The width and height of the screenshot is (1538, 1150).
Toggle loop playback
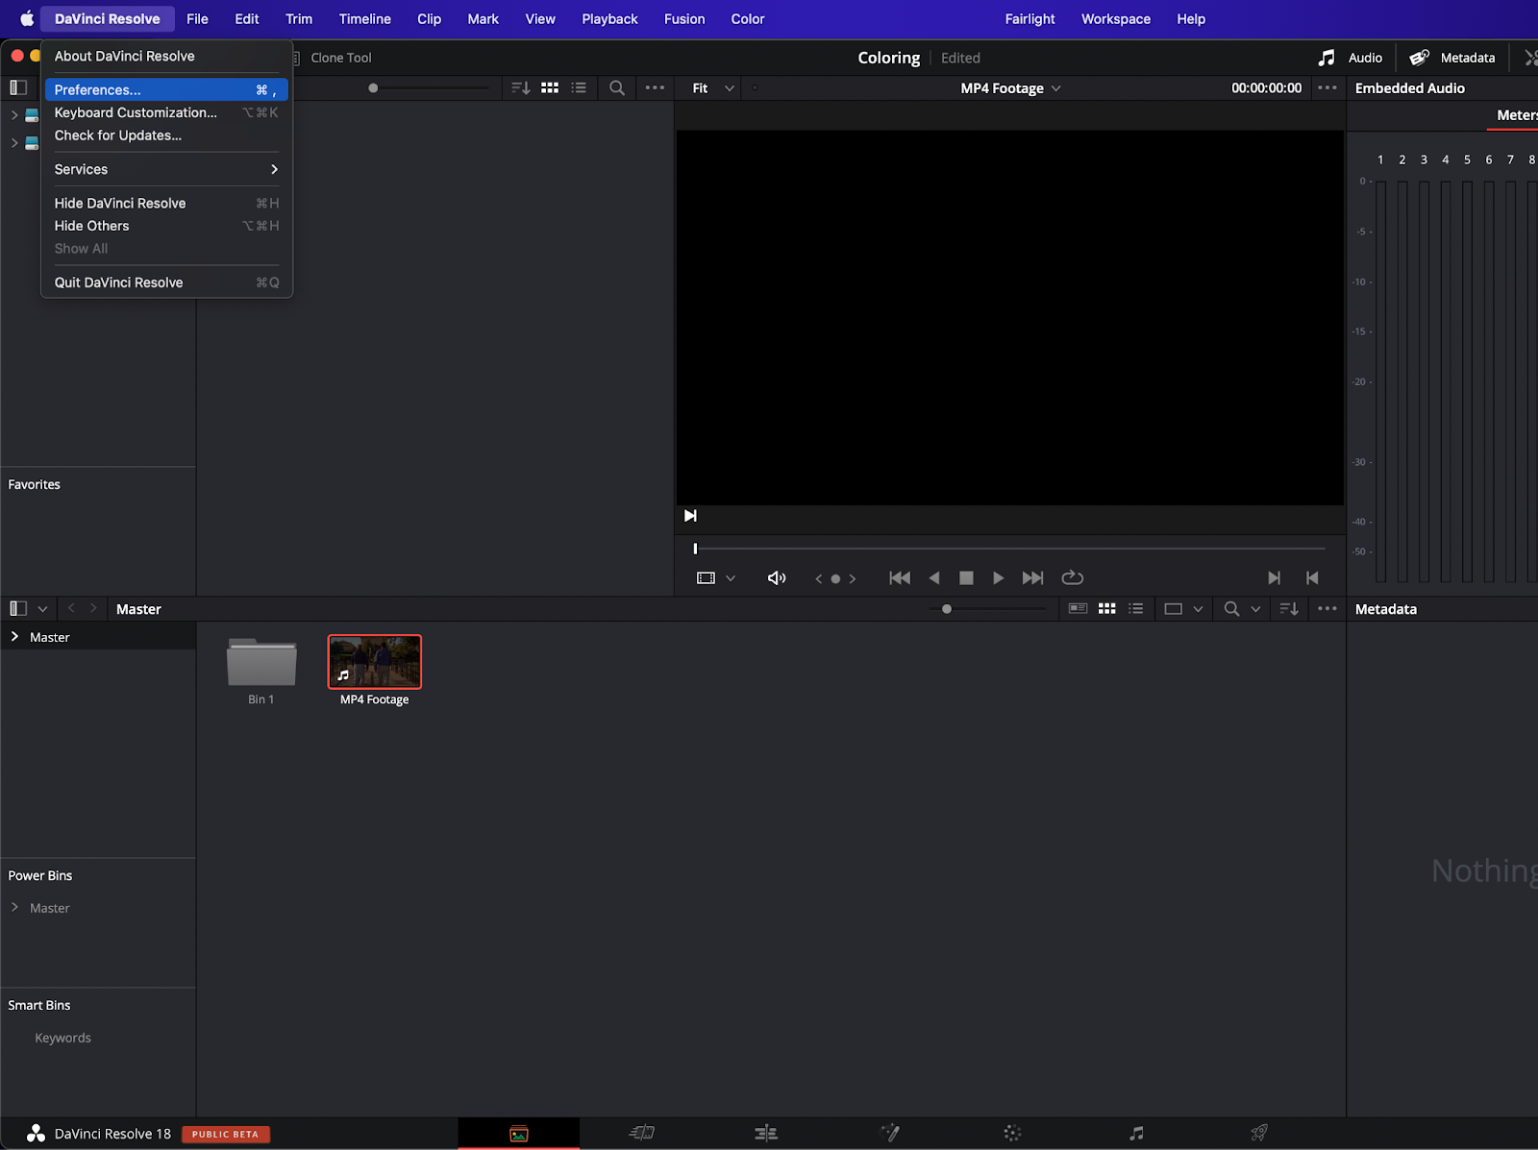tap(1073, 578)
